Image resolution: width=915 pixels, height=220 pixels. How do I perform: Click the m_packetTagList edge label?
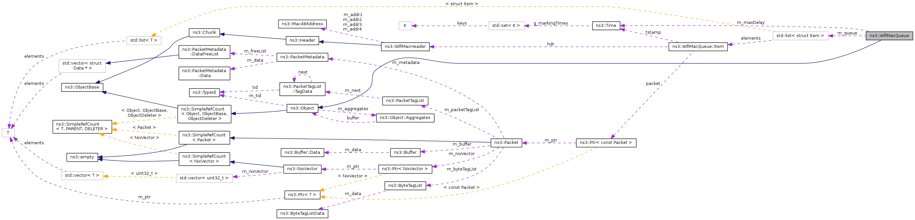click(462, 110)
